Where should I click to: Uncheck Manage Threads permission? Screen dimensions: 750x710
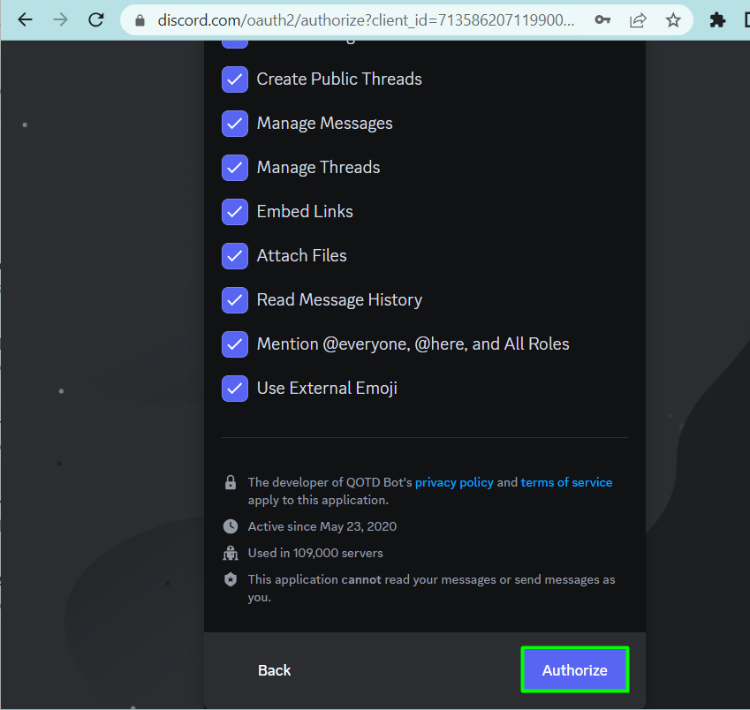[235, 168]
